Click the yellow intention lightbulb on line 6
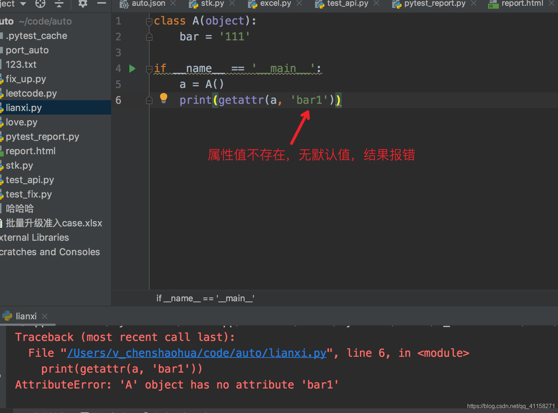The image size is (558, 413). [x=164, y=98]
